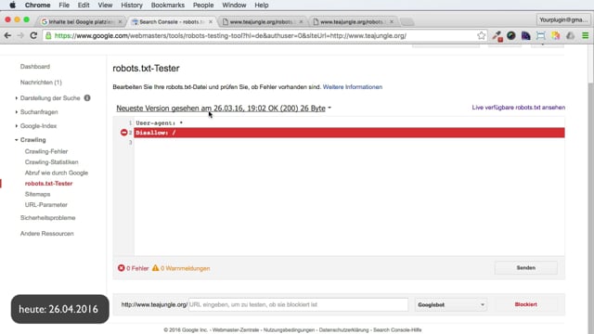Click the Yourplugin@gma... profile button
Image resolution: width=594 pixels, height=334 pixels.
[563, 19]
